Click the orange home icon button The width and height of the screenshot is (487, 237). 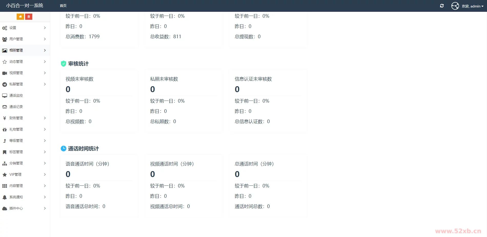pos(20,17)
